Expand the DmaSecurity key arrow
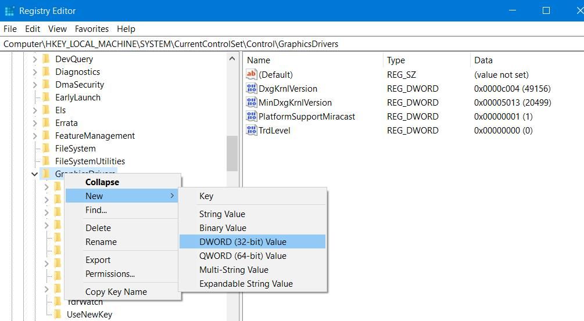The width and height of the screenshot is (584, 321). (x=35, y=85)
